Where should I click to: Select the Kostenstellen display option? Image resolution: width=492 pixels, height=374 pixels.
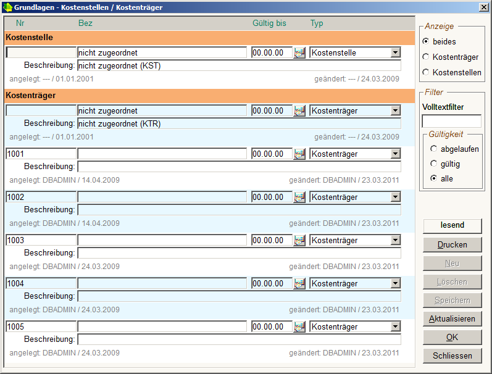click(x=426, y=72)
